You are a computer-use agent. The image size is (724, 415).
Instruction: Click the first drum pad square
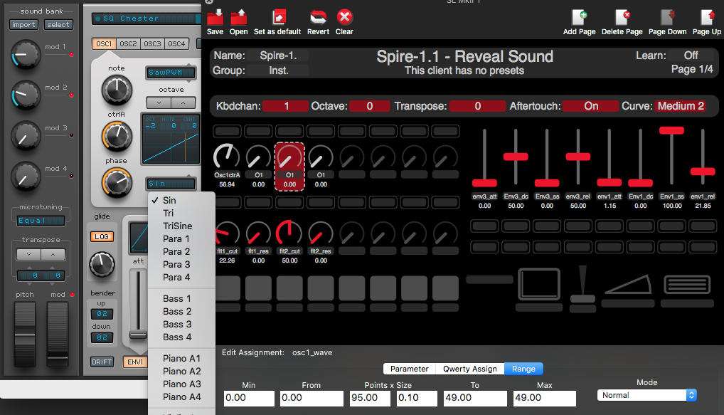(x=228, y=288)
